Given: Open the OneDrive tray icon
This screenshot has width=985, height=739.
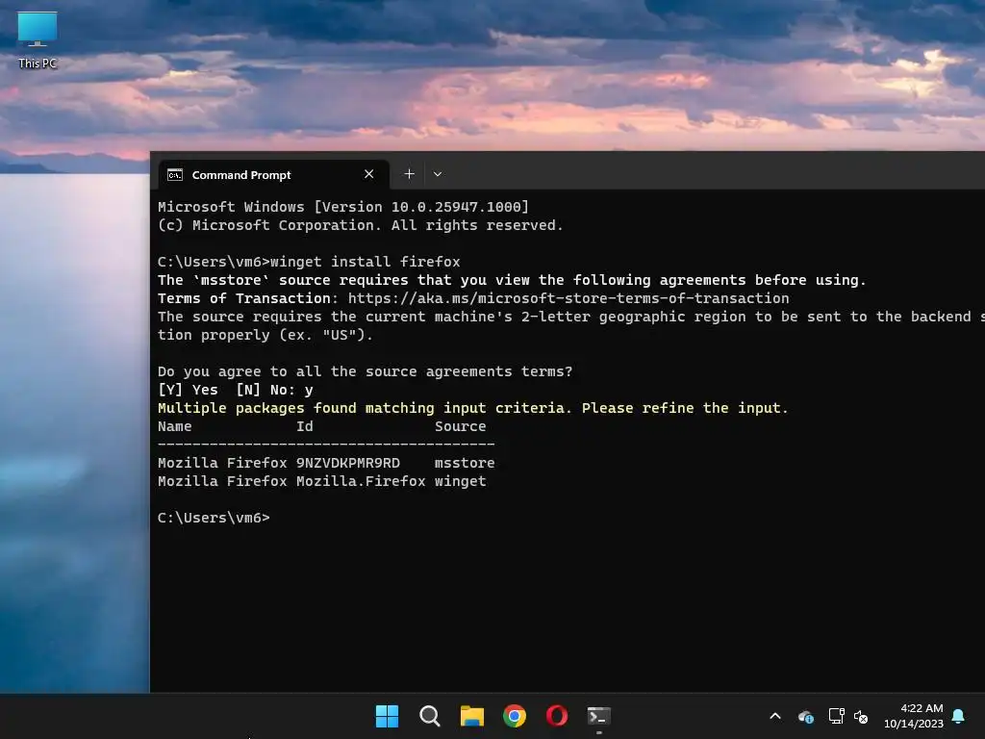Looking at the screenshot, I should point(806,716).
